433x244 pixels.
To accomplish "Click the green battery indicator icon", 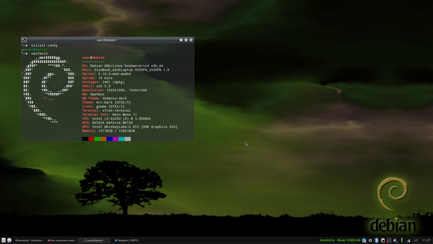I will pos(402,240).
